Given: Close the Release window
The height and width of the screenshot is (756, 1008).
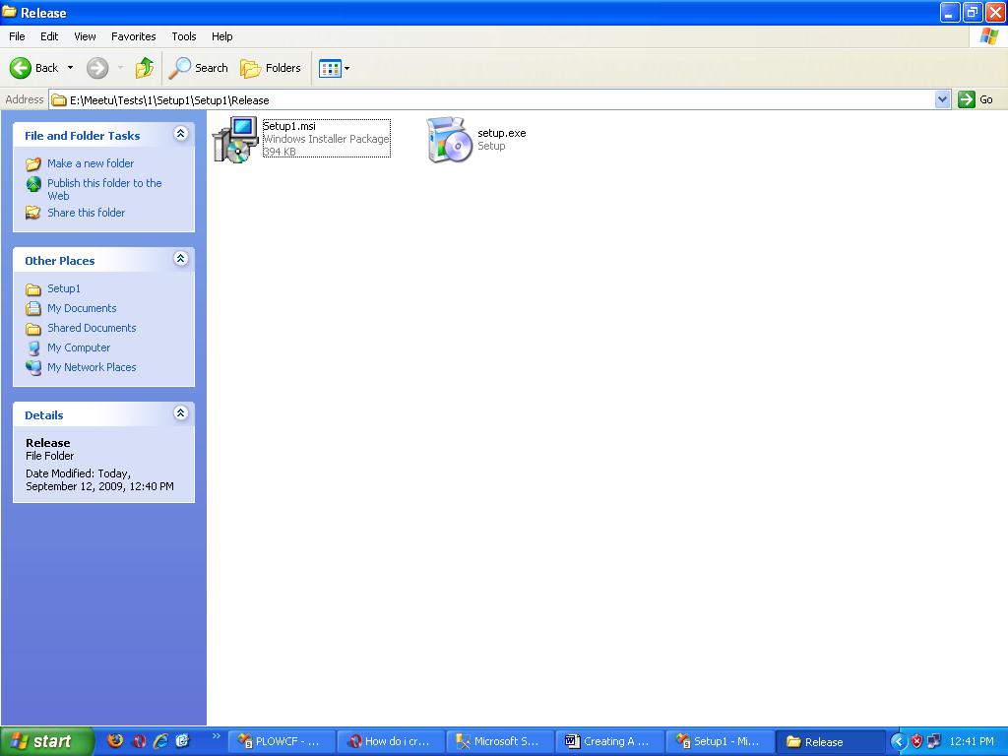Looking at the screenshot, I should point(995,12).
